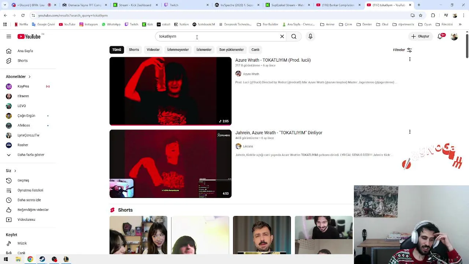Open Azure Wrath channel link
This screenshot has height=264, width=469.
pyautogui.click(x=251, y=74)
